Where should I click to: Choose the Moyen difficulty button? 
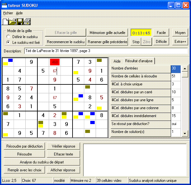180,33
